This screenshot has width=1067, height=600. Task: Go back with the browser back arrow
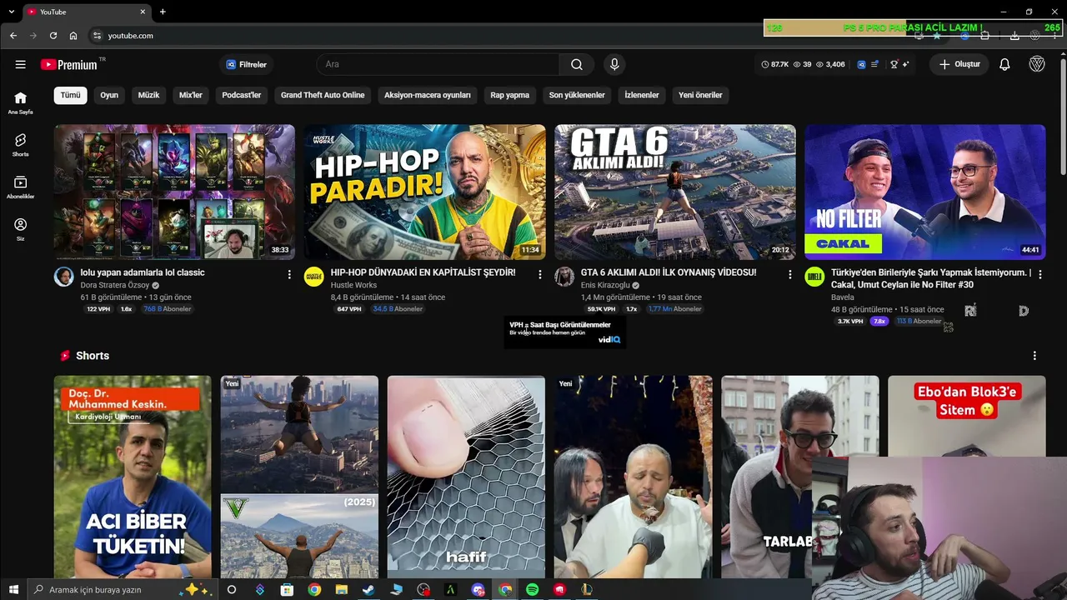pyautogui.click(x=13, y=36)
